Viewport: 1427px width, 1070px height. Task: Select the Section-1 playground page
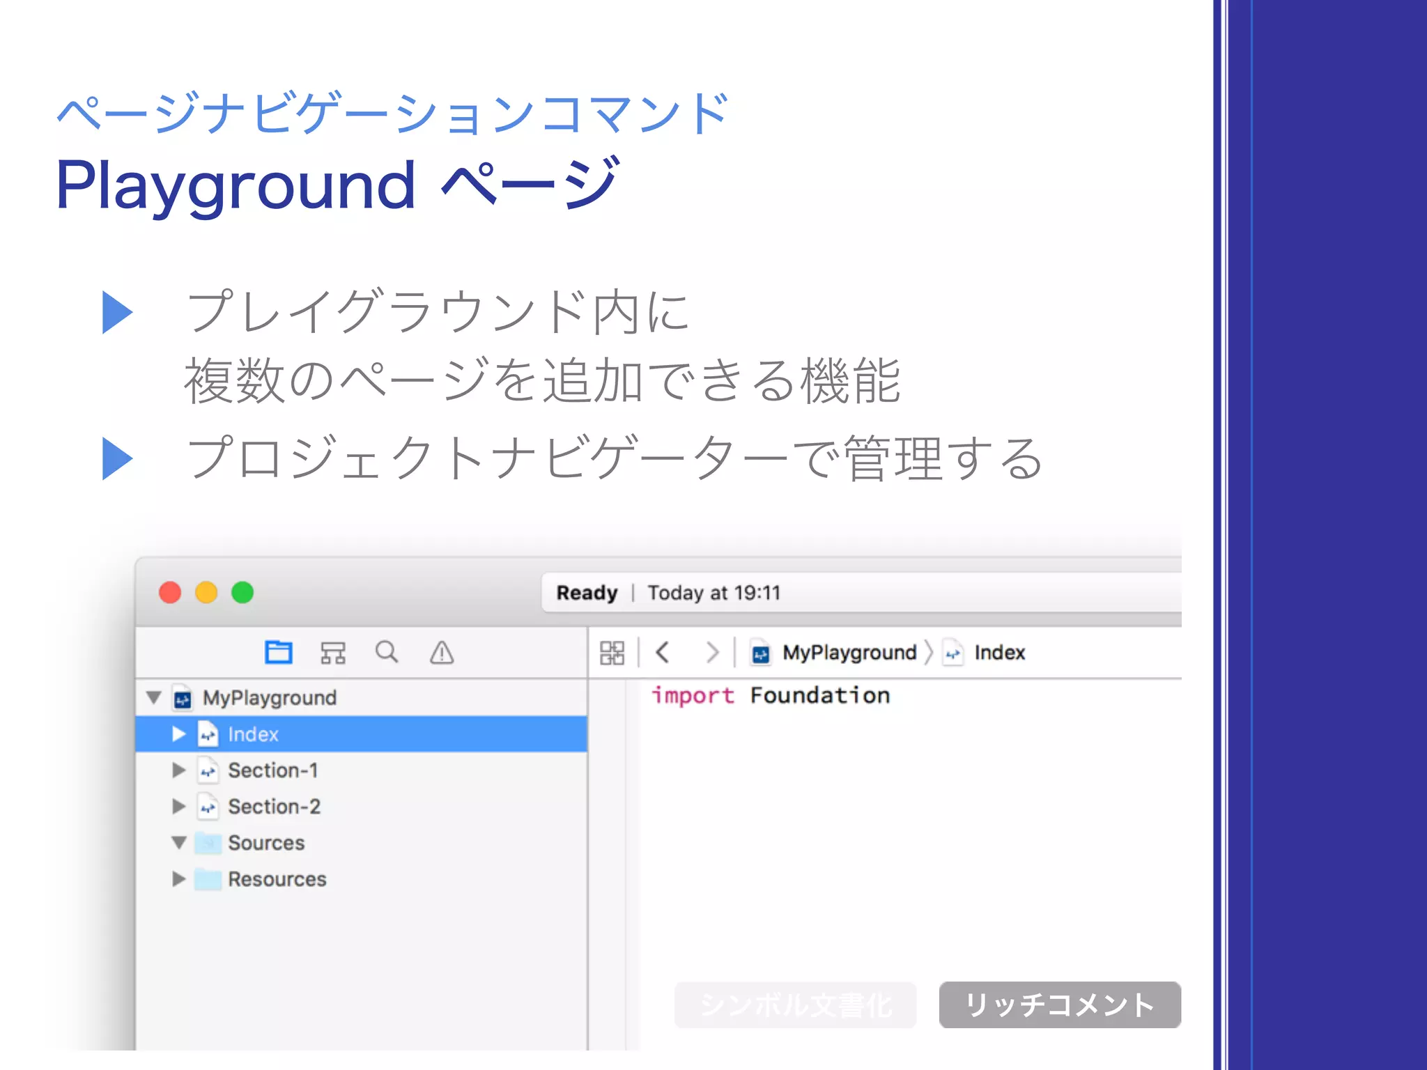pyautogui.click(x=272, y=770)
